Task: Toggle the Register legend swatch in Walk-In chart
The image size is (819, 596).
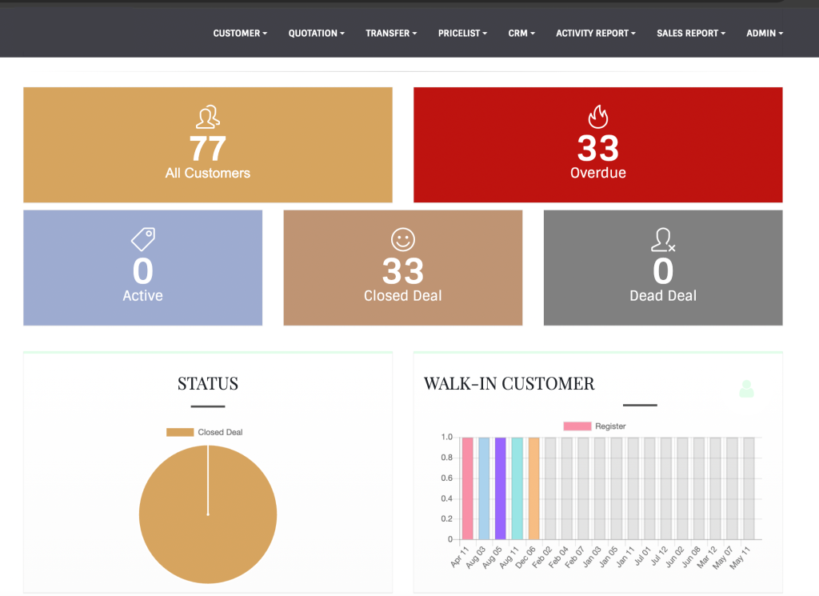Action: pyautogui.click(x=577, y=426)
